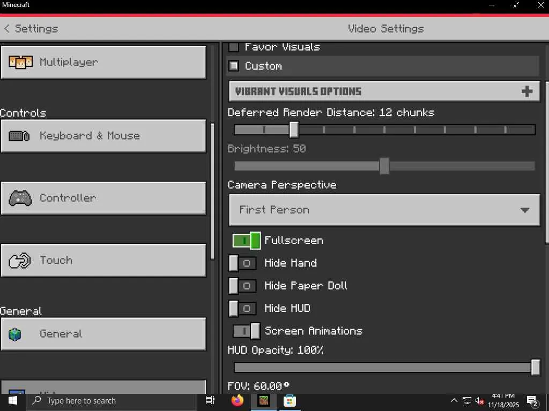Click the 'Video Settings' title text
Screen dimensions: 549x411
pos(386,29)
